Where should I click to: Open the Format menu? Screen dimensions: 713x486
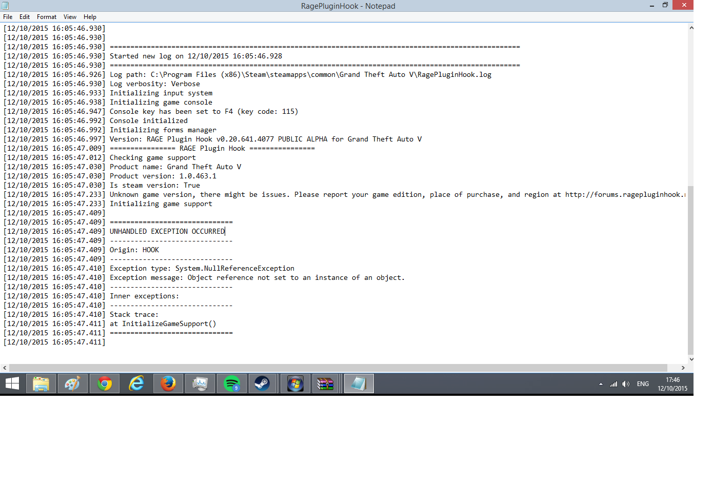click(x=47, y=17)
